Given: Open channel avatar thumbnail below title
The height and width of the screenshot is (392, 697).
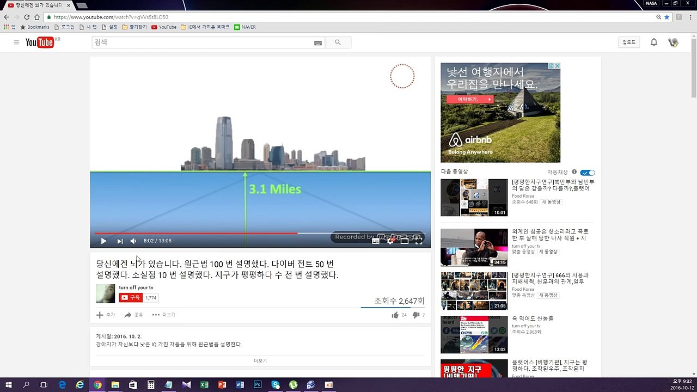Looking at the screenshot, I should tap(106, 293).
